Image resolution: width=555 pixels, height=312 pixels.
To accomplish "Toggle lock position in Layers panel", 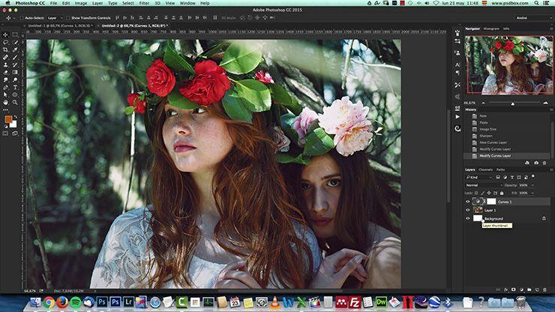I will [x=489, y=193].
